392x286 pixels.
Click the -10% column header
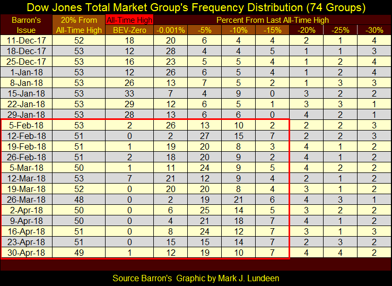click(238, 30)
